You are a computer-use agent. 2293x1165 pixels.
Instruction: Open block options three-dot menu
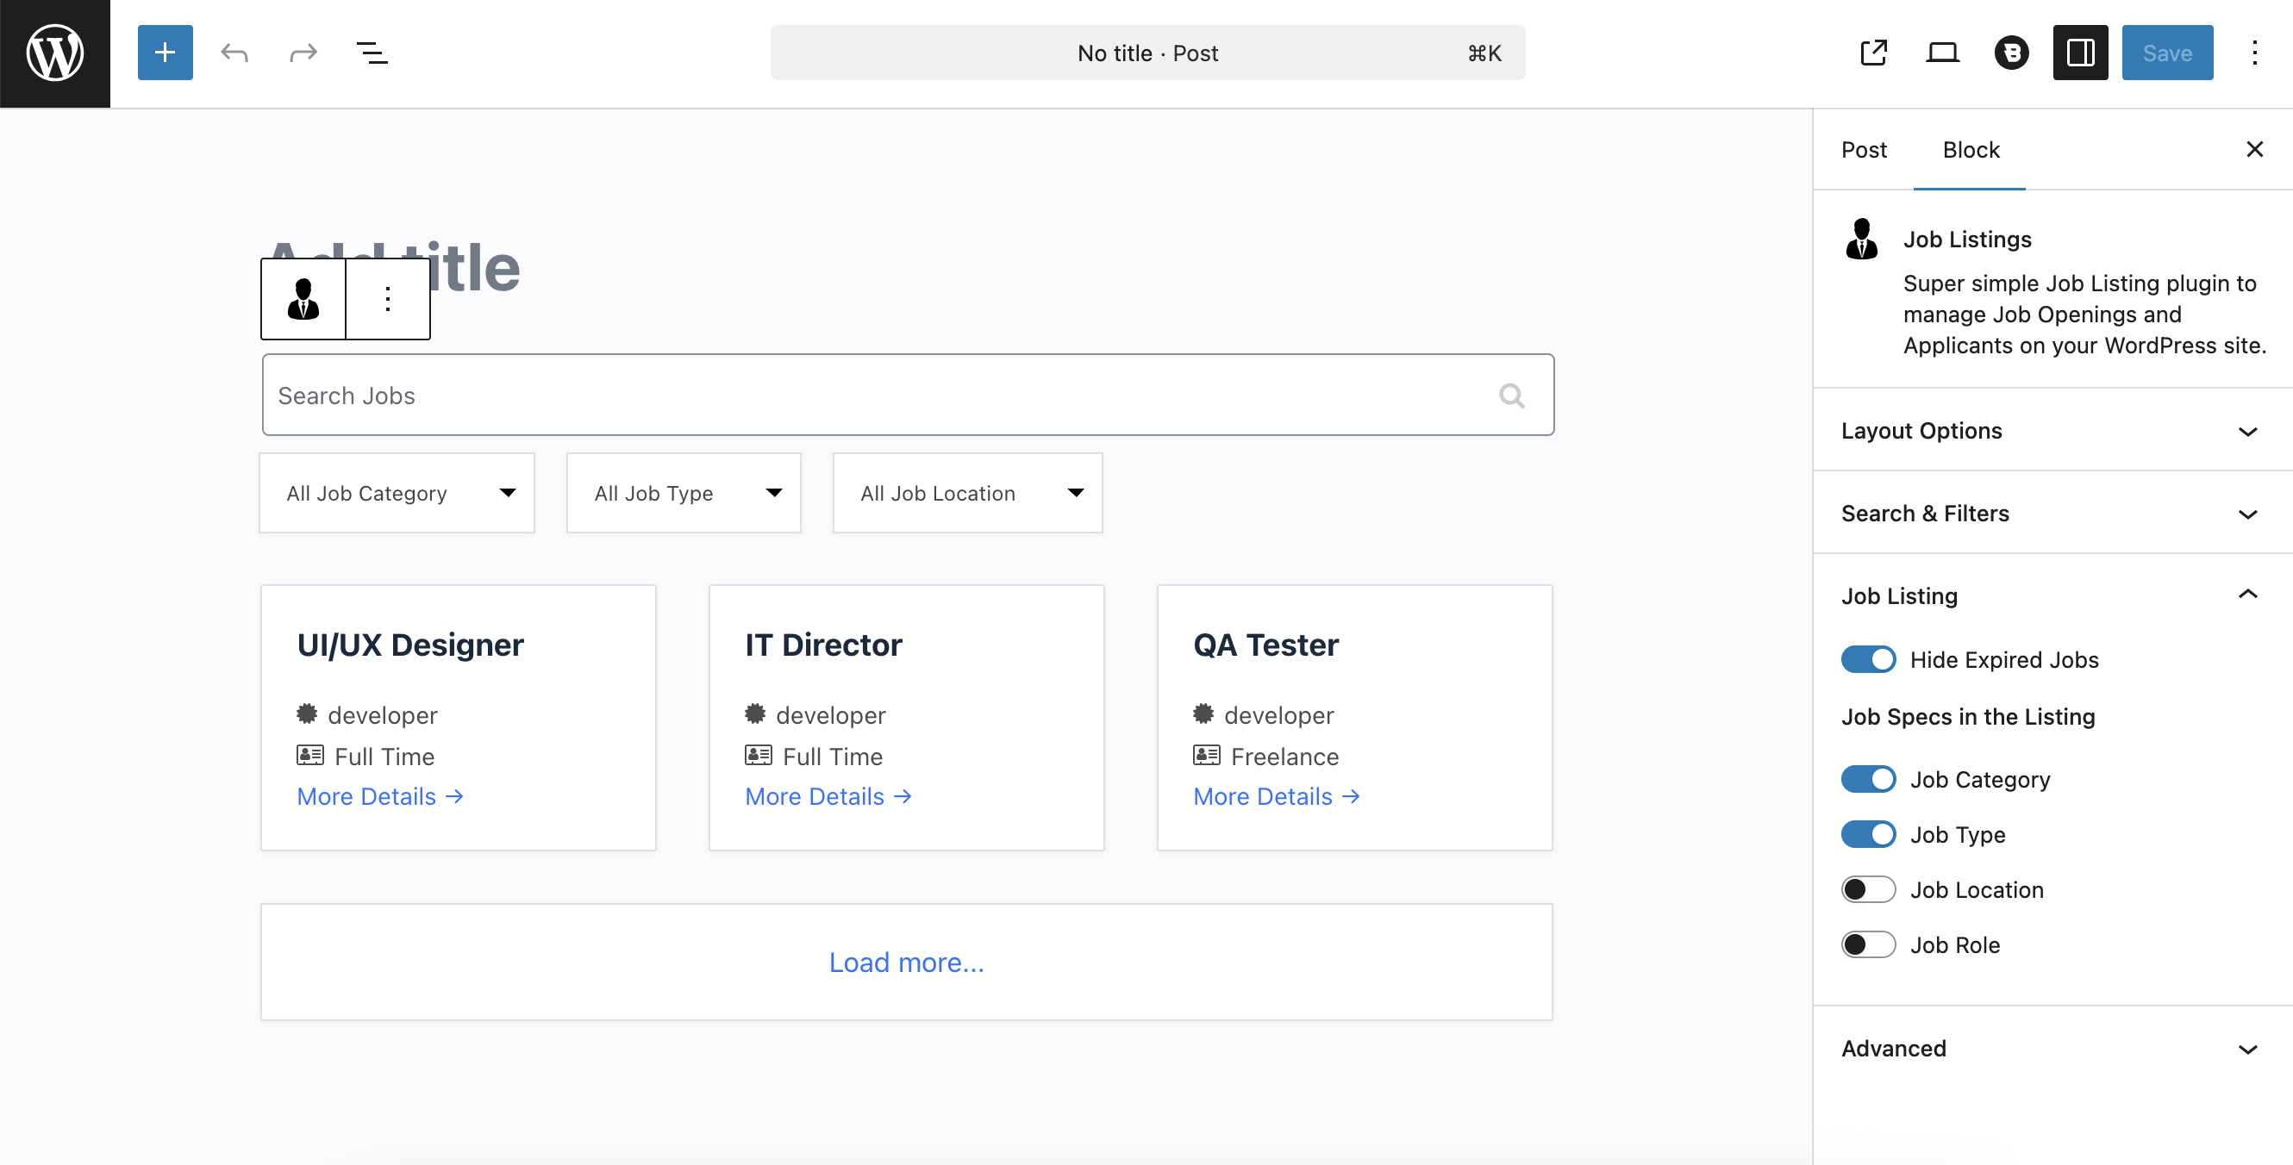pos(388,299)
